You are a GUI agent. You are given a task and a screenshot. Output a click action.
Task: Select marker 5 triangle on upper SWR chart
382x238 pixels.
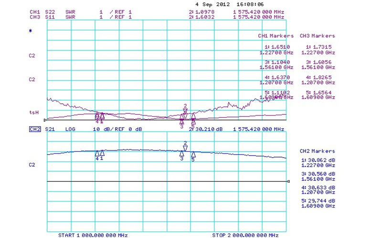193,116
